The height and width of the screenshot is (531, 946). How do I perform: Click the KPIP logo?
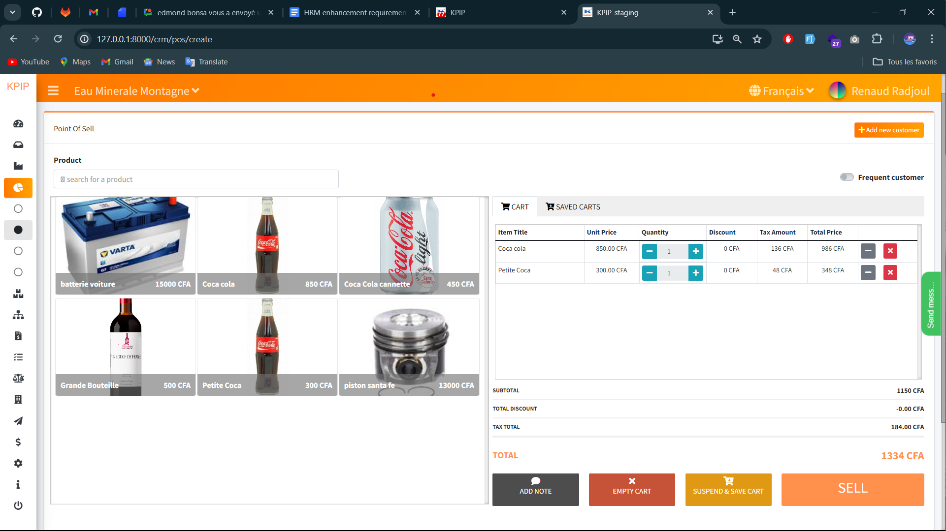[18, 87]
